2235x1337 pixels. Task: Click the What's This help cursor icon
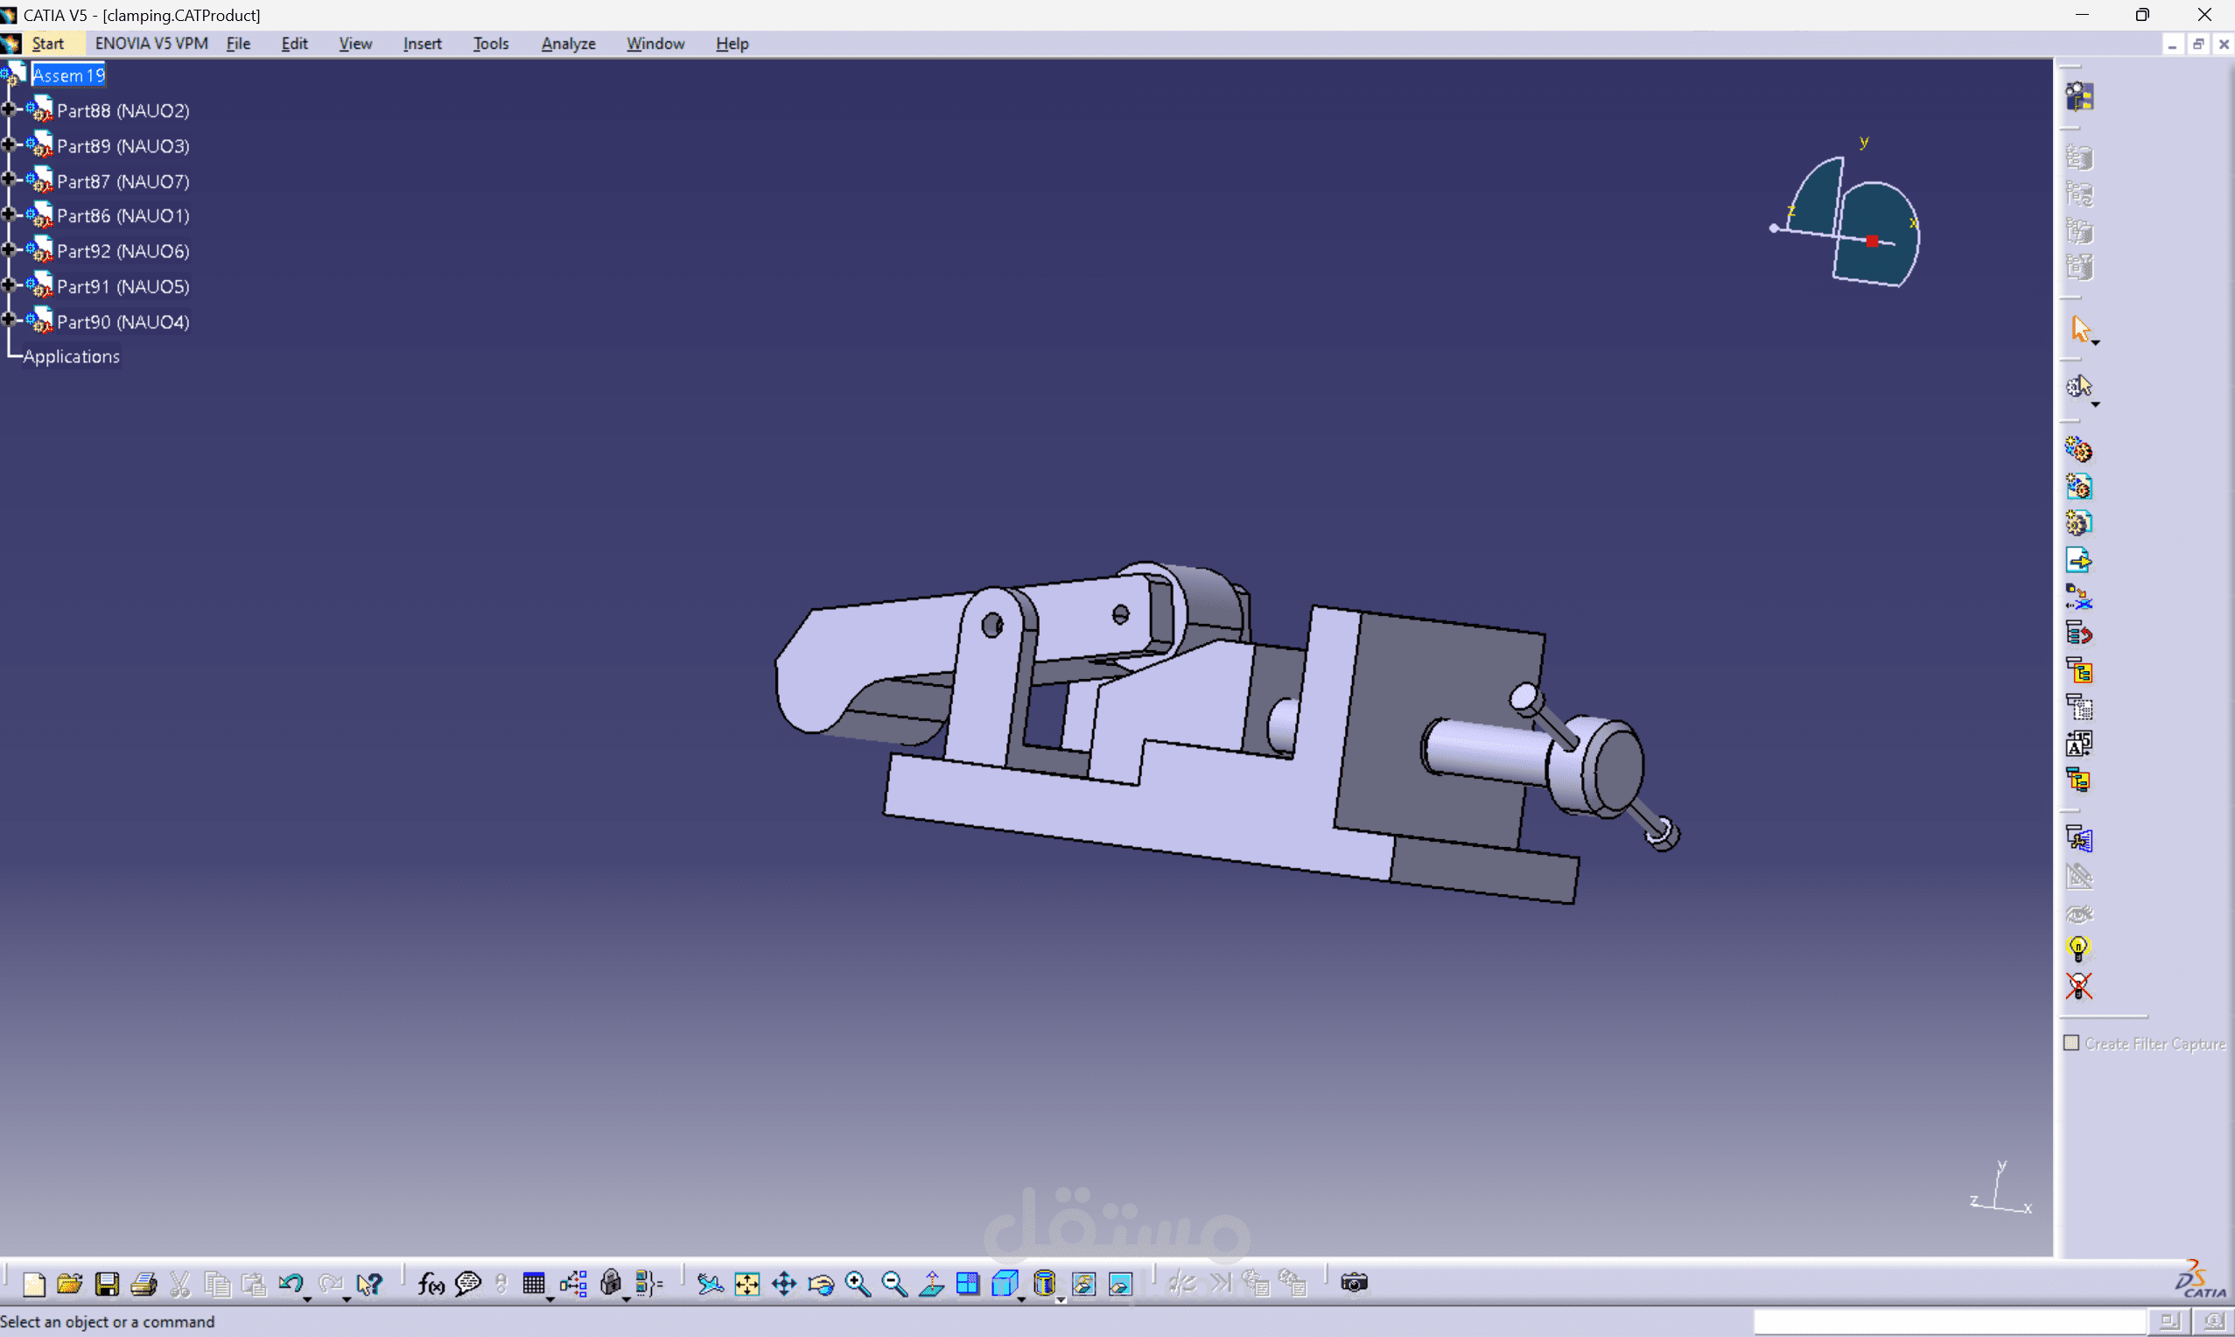[368, 1284]
